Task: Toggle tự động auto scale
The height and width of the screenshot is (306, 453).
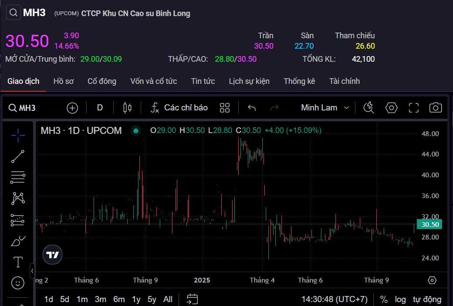Action: [x=427, y=299]
